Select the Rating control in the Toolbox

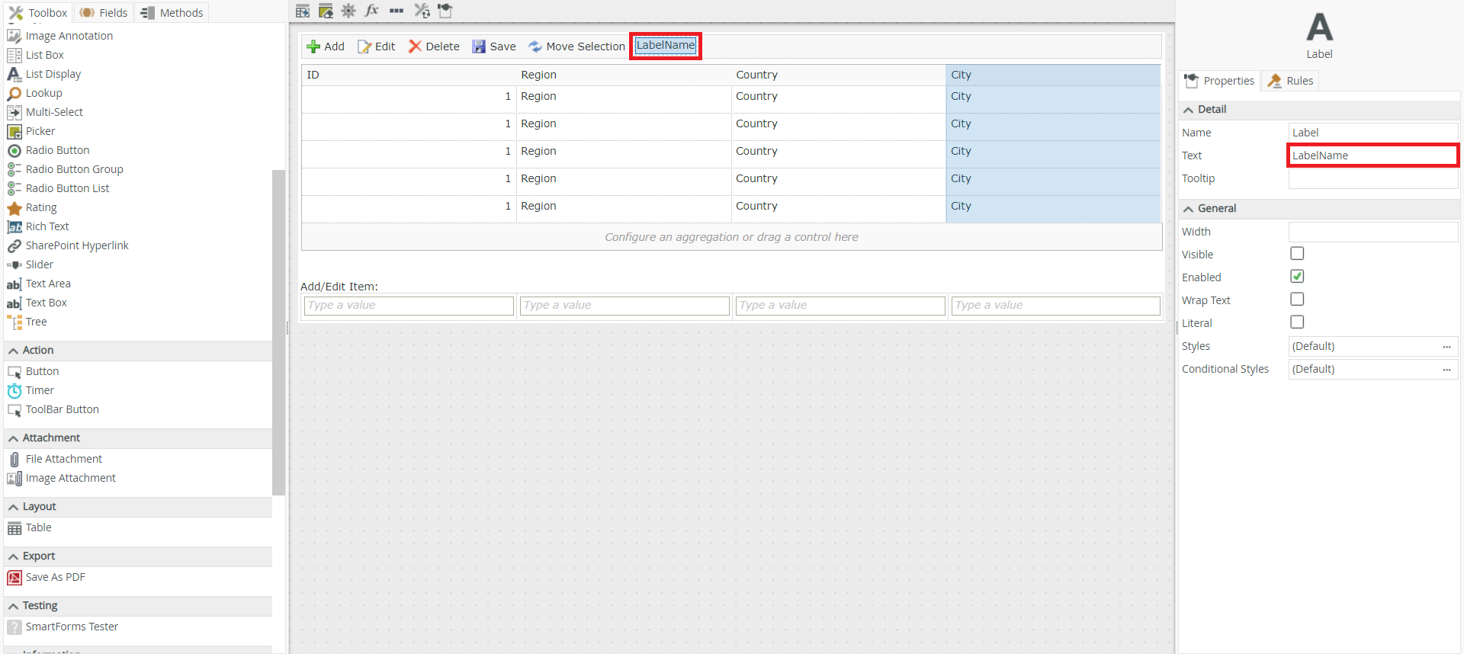tap(41, 207)
